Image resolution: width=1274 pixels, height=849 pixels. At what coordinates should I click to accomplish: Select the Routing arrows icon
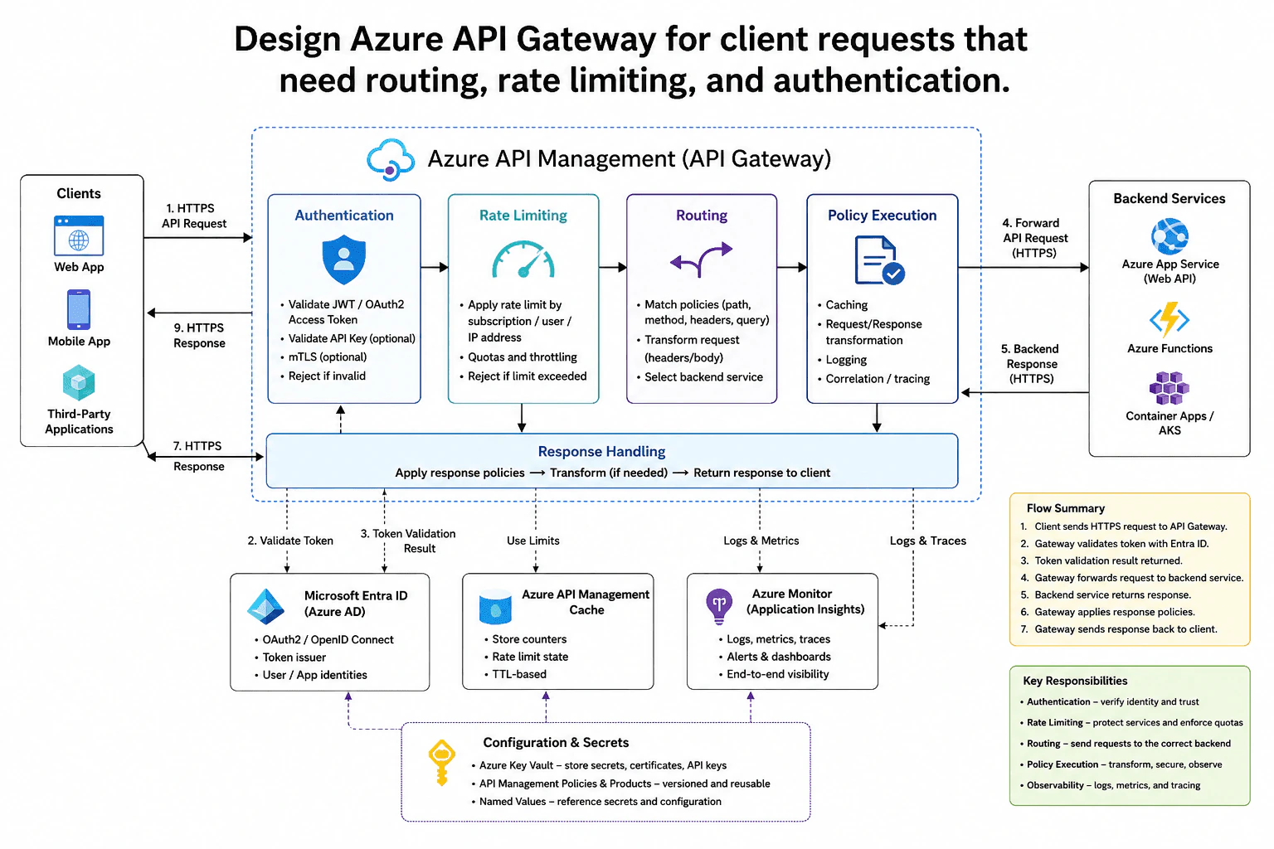tap(702, 260)
